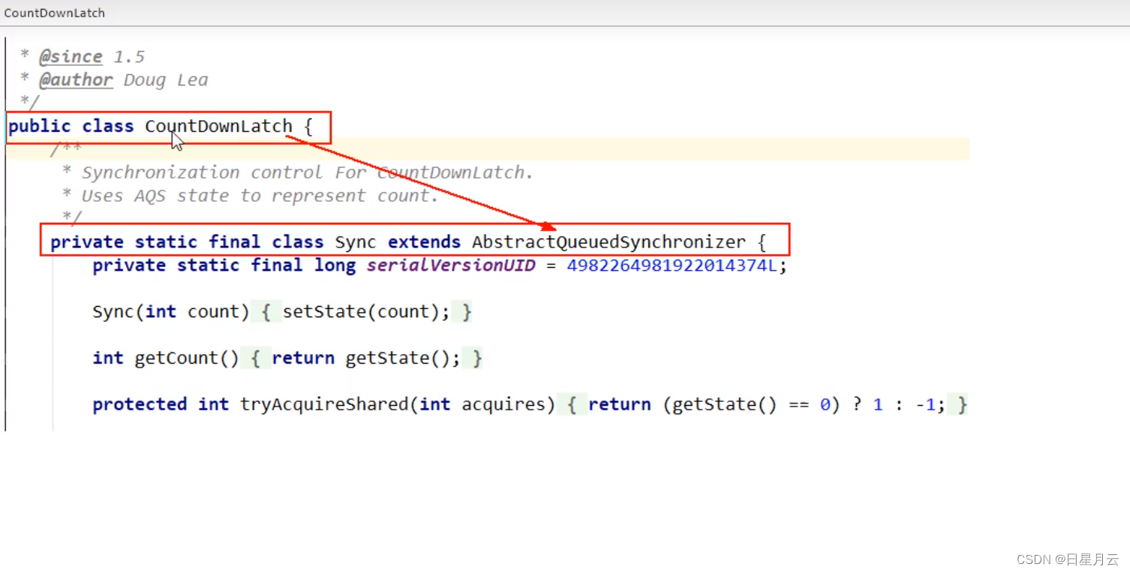
Task: Click the 'acquires' parameter
Action: 503,404
